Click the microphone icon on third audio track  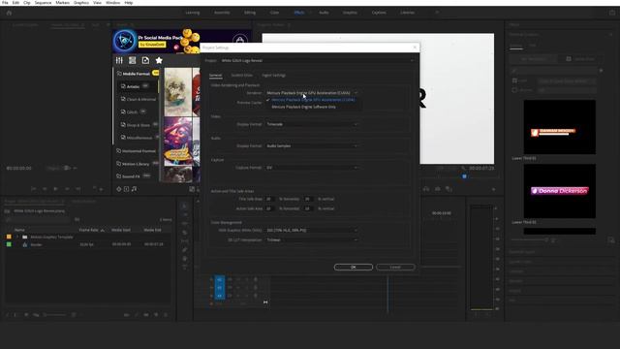(256, 295)
